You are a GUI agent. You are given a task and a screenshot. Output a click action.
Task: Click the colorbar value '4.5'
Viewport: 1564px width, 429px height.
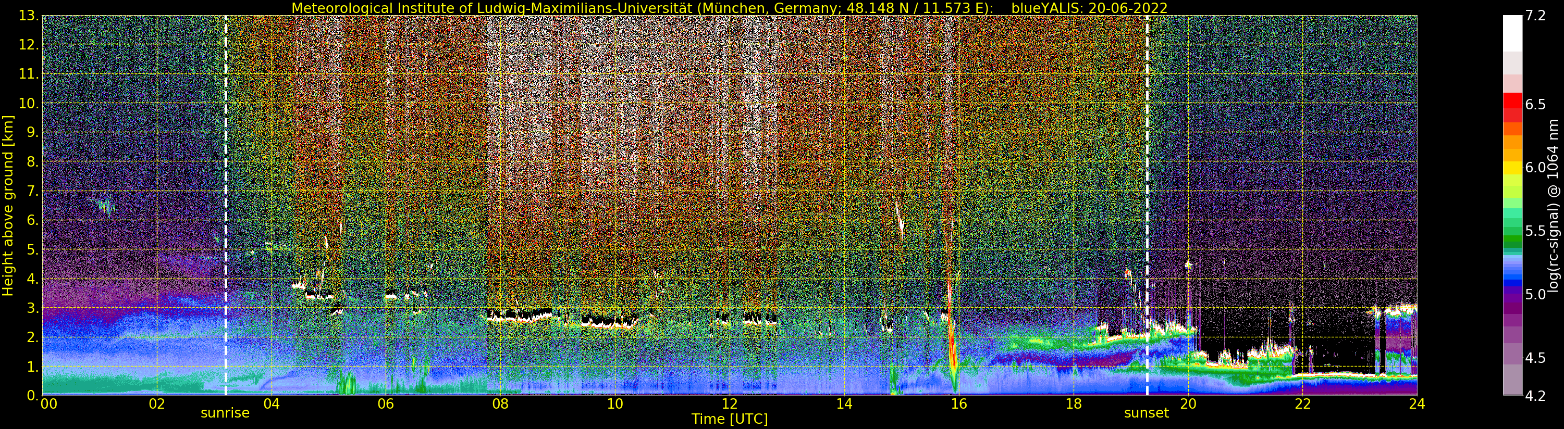tap(1535, 358)
